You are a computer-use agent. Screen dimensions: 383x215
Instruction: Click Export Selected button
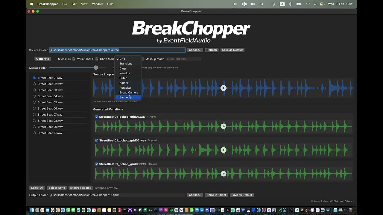(81, 188)
